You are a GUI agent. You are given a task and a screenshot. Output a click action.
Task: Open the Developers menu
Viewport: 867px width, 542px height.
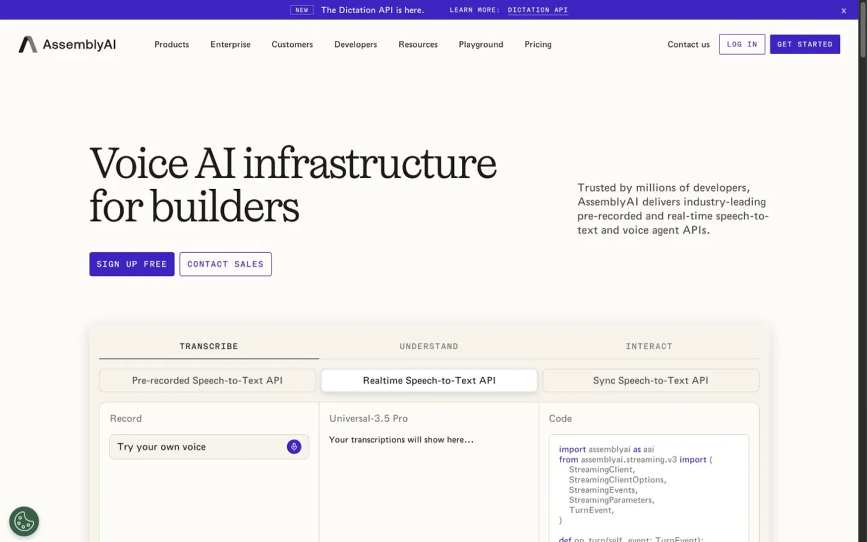click(x=355, y=45)
